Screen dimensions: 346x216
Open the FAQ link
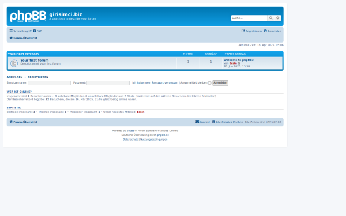pyautogui.click(x=37, y=31)
